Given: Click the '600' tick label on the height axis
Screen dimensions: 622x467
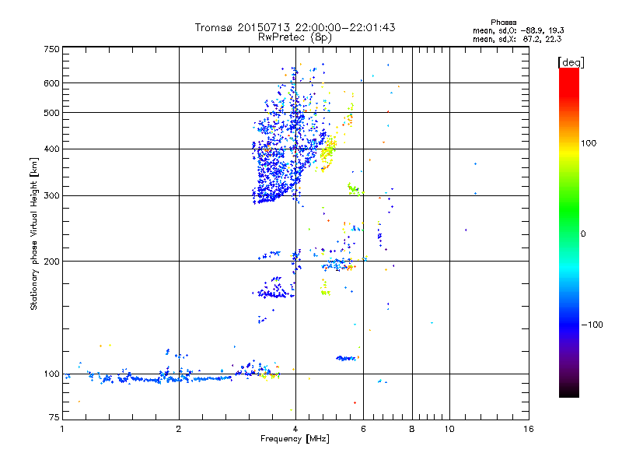Looking at the screenshot, I should (x=51, y=83).
